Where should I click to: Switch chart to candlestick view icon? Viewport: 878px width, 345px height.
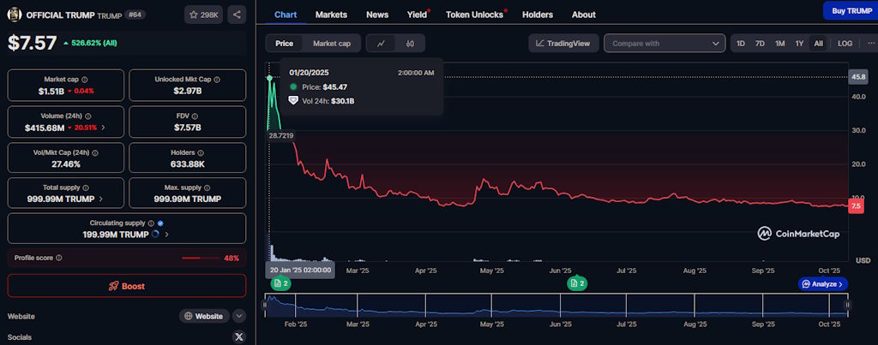[x=410, y=43]
